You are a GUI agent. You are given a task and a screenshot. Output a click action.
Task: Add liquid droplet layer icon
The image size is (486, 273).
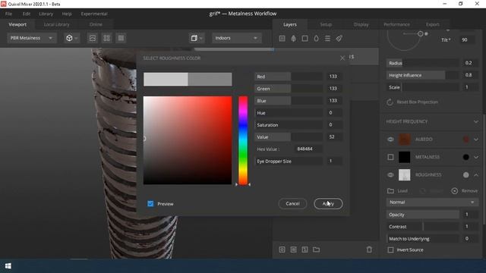click(316, 39)
